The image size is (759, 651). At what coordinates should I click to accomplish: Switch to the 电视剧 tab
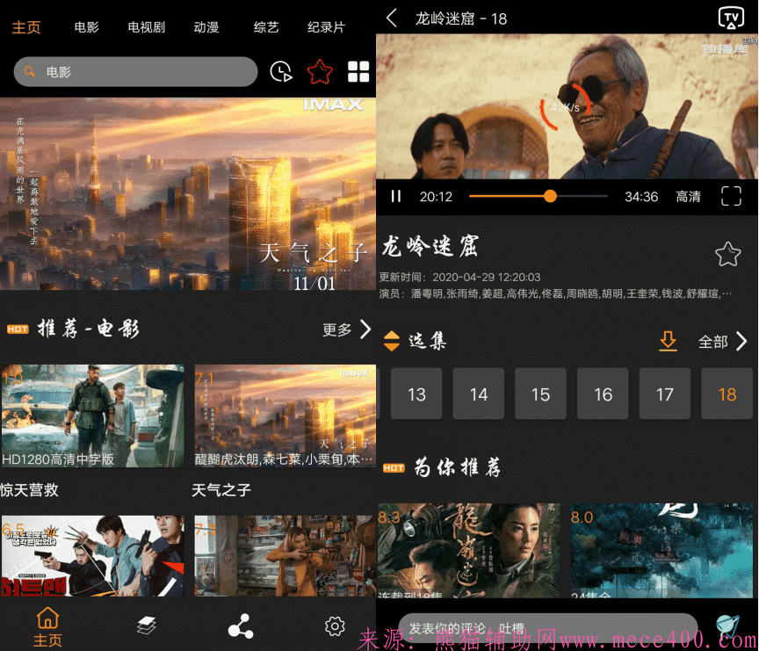[x=146, y=27]
